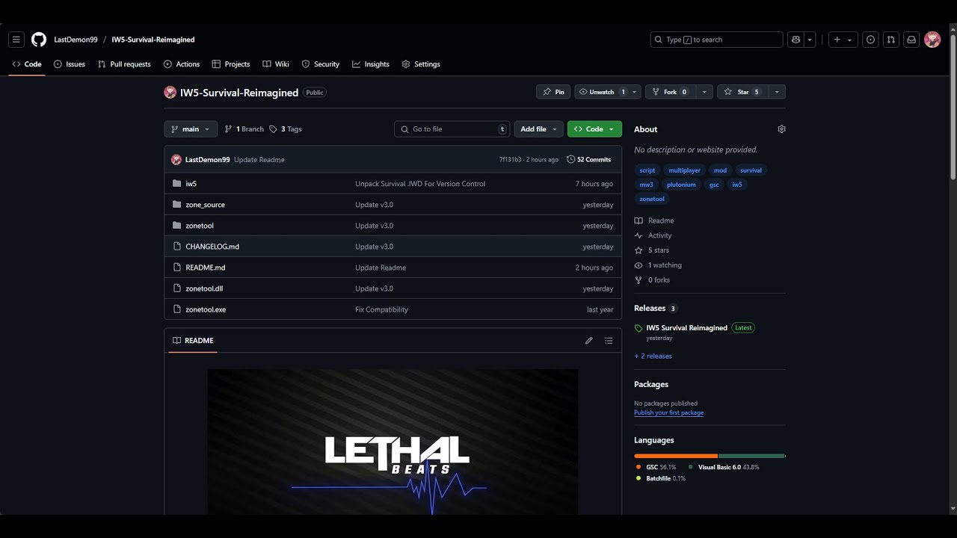Open the Unwatch notification options dropdown
This screenshot has height=538, width=957.
point(635,92)
